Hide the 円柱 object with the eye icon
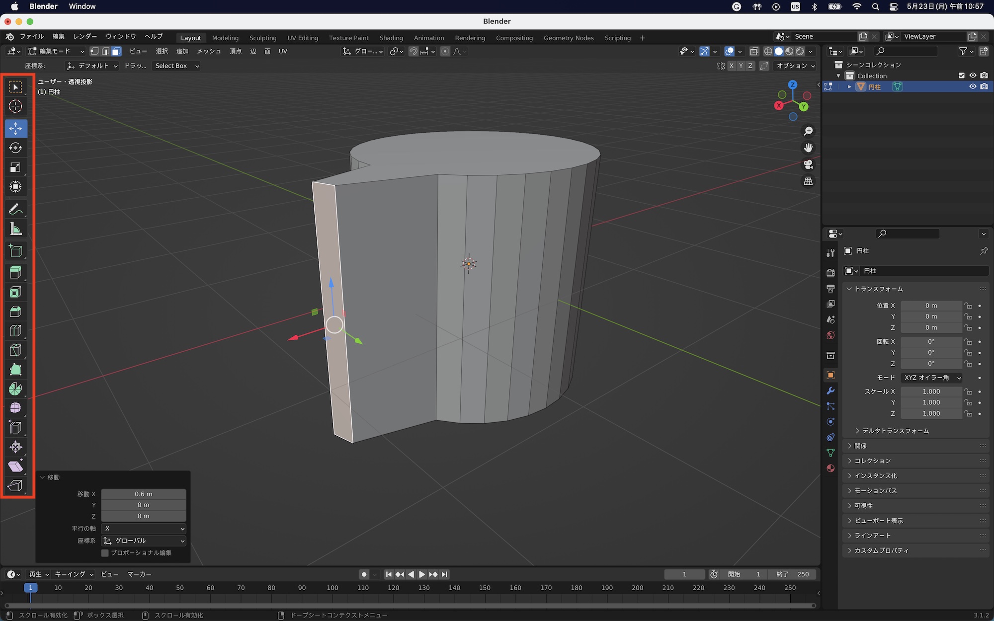The height and width of the screenshot is (621, 994). (973, 86)
